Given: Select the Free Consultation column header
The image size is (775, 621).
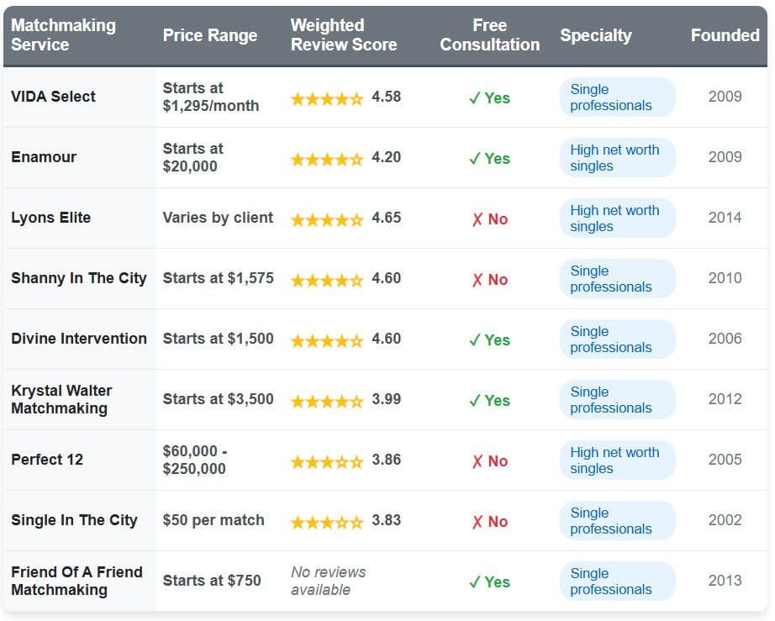Looking at the screenshot, I should (x=489, y=35).
